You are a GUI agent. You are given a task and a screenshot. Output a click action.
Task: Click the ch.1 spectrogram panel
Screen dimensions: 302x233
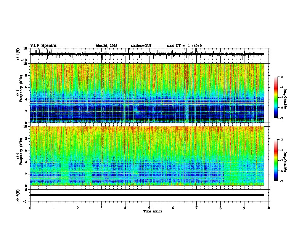(147, 93)
